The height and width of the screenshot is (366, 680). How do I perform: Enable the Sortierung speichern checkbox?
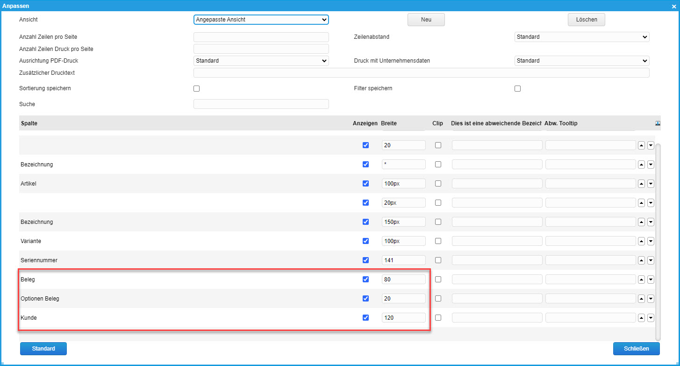click(x=196, y=89)
